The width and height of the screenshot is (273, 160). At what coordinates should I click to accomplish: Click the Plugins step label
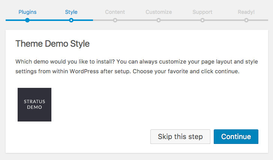click(27, 12)
